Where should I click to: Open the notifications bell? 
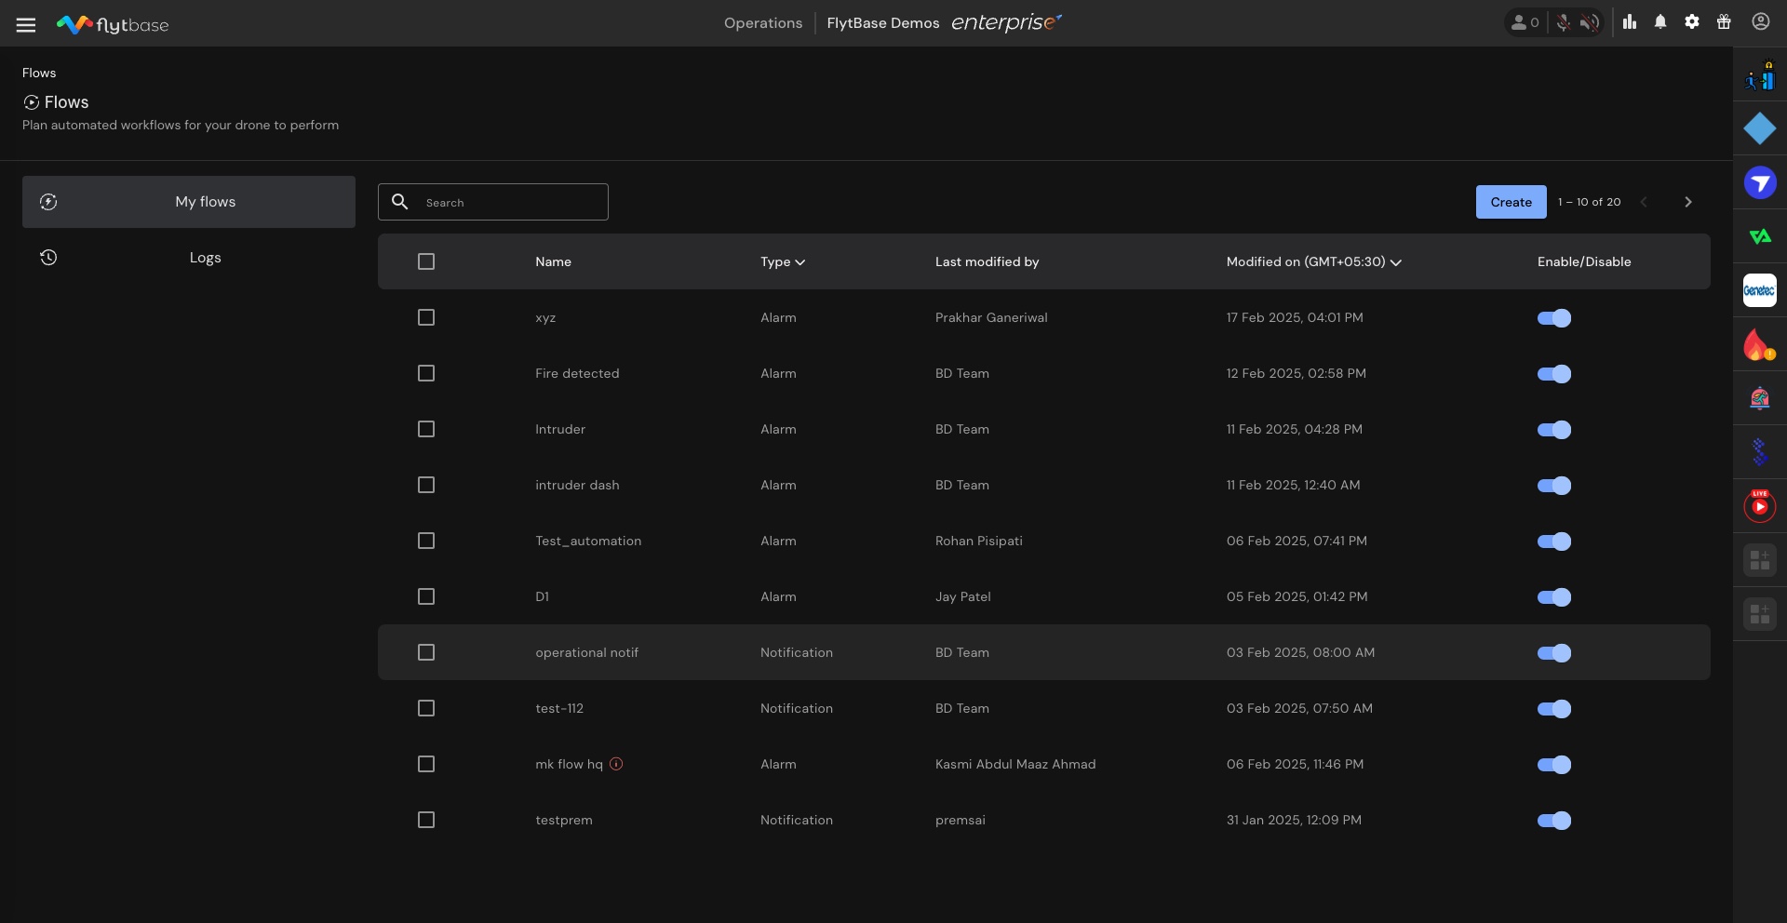(1660, 22)
